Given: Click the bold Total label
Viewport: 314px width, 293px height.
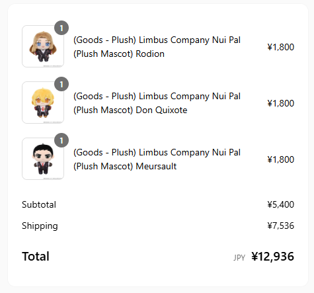Looking at the screenshot, I should pyautogui.click(x=36, y=257).
